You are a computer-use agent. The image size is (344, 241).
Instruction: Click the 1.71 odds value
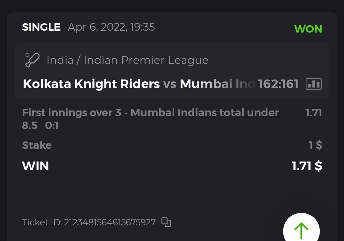click(313, 113)
